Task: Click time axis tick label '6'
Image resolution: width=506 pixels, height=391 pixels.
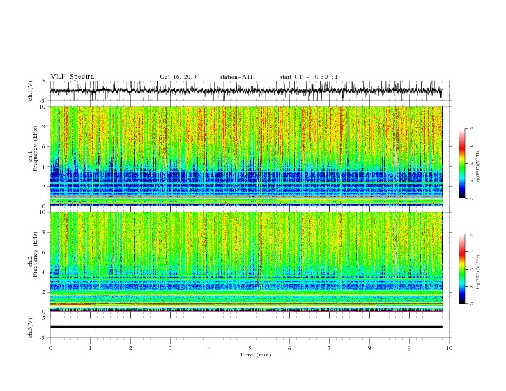Action: [x=290, y=348]
